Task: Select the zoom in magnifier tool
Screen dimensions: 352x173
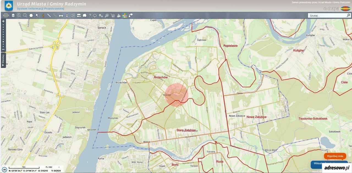Action: pyautogui.click(x=19, y=15)
